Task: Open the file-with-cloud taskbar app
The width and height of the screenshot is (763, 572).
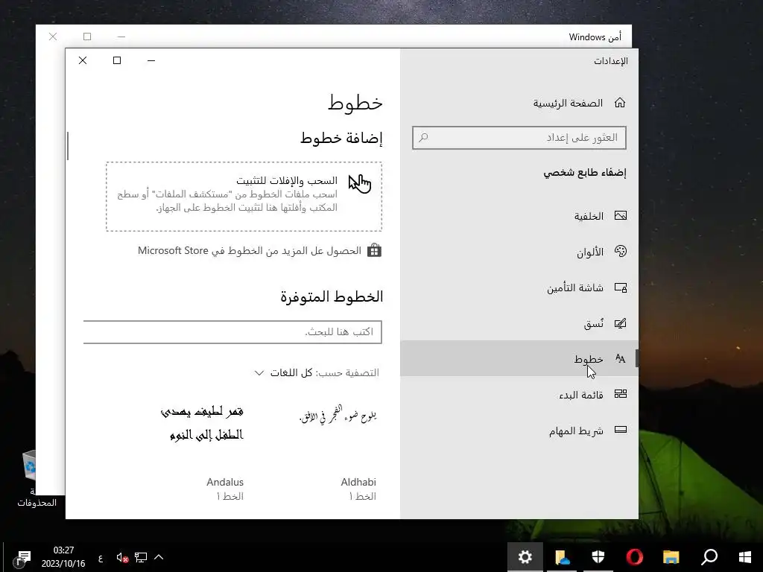Action: tap(562, 557)
